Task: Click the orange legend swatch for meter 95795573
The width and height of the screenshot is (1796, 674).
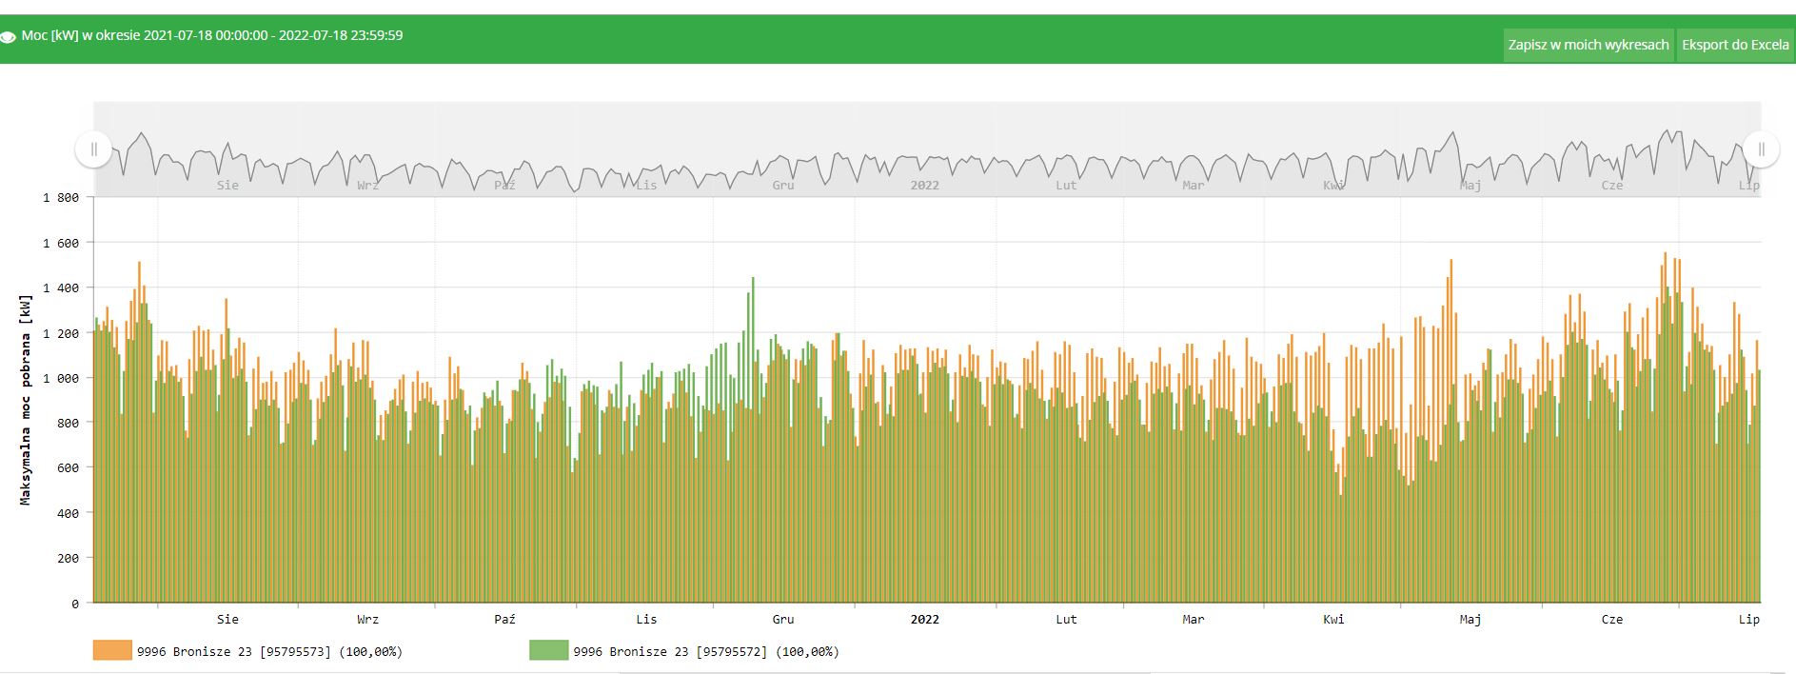Action: (x=112, y=651)
